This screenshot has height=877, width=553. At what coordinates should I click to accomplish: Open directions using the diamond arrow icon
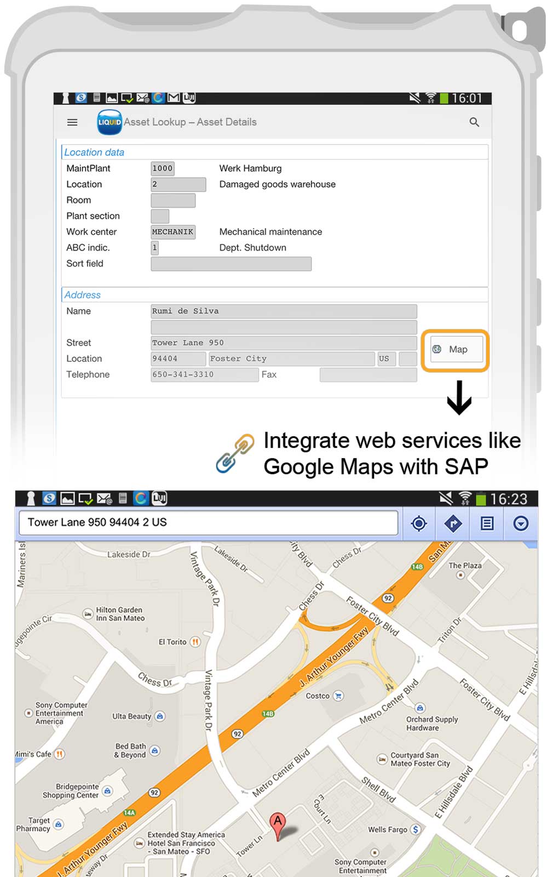pos(453,524)
